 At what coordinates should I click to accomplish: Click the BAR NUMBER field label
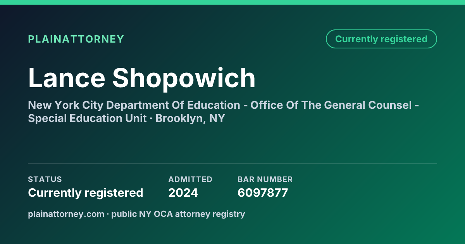click(x=265, y=179)
